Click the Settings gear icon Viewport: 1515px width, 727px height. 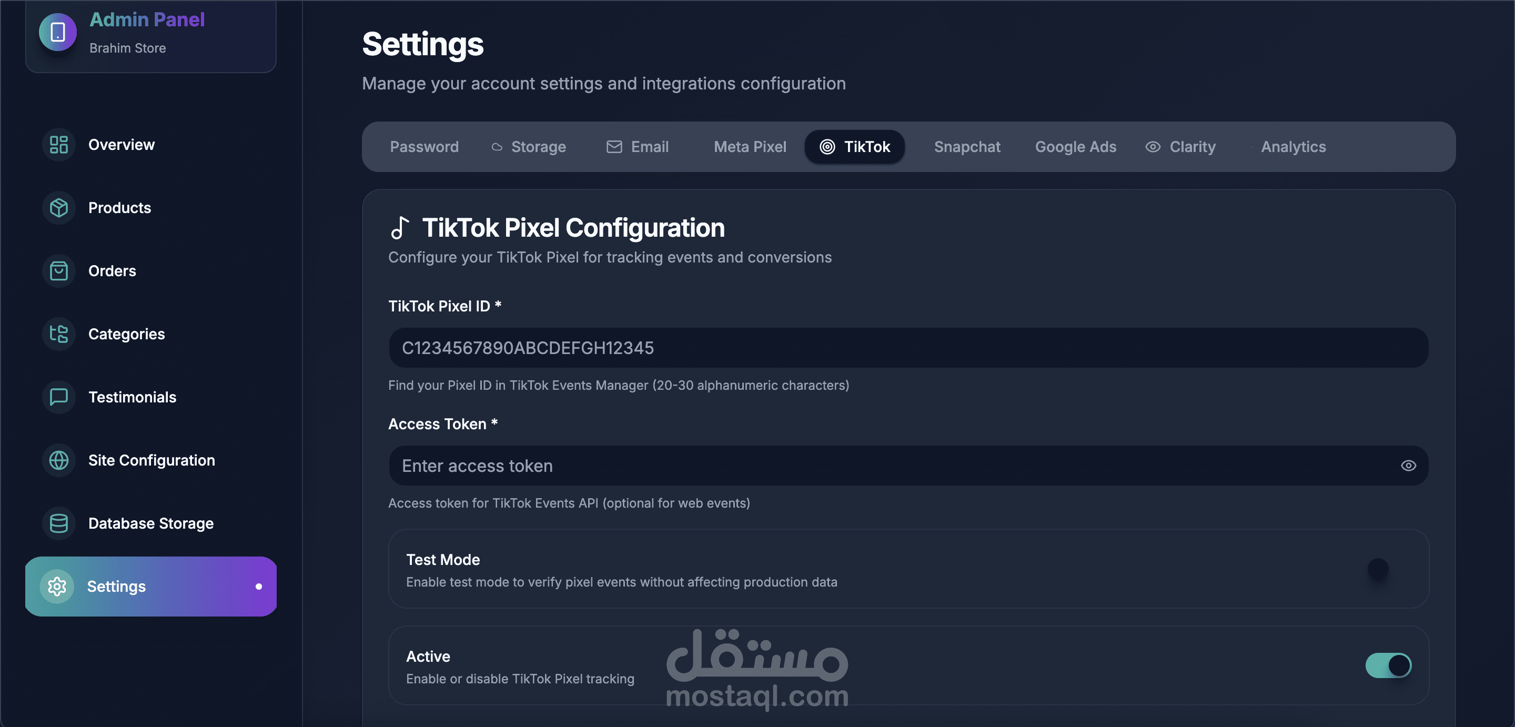57,587
